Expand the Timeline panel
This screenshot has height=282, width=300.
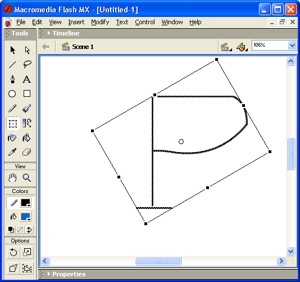[x=49, y=33]
